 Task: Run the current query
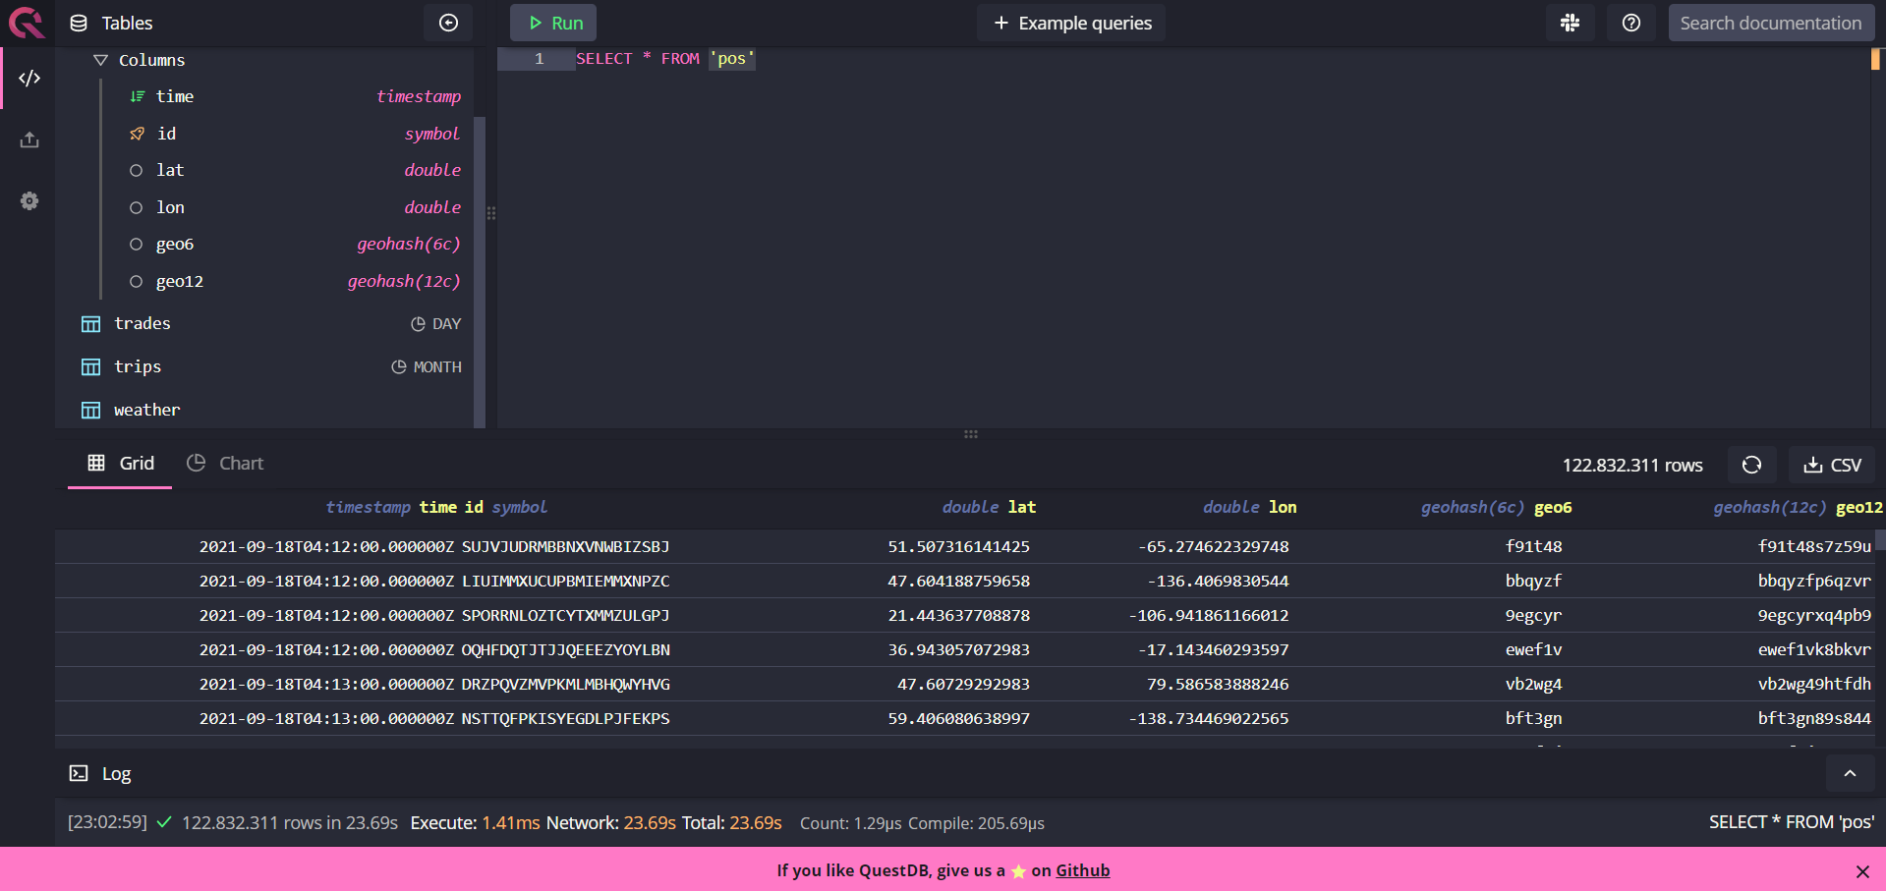coord(553,23)
